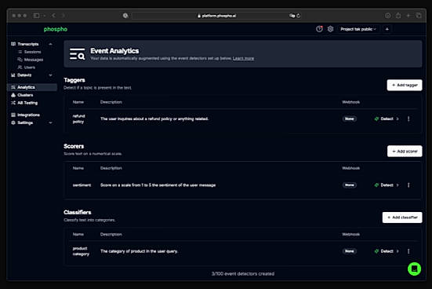Viewport: 432px width, 289px height.
Task: Reload the page in browser
Action: tap(299, 16)
